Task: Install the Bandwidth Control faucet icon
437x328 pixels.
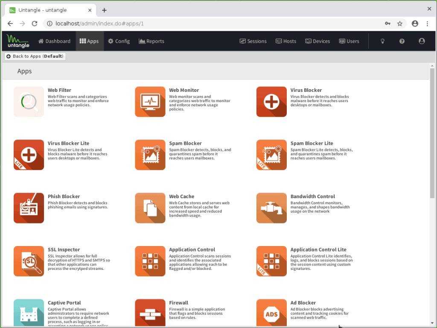Action: tap(271, 208)
